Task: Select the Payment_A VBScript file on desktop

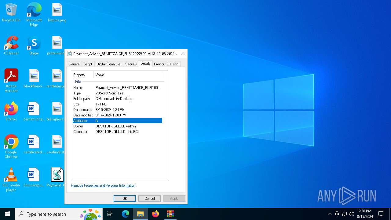Action: pos(56,178)
